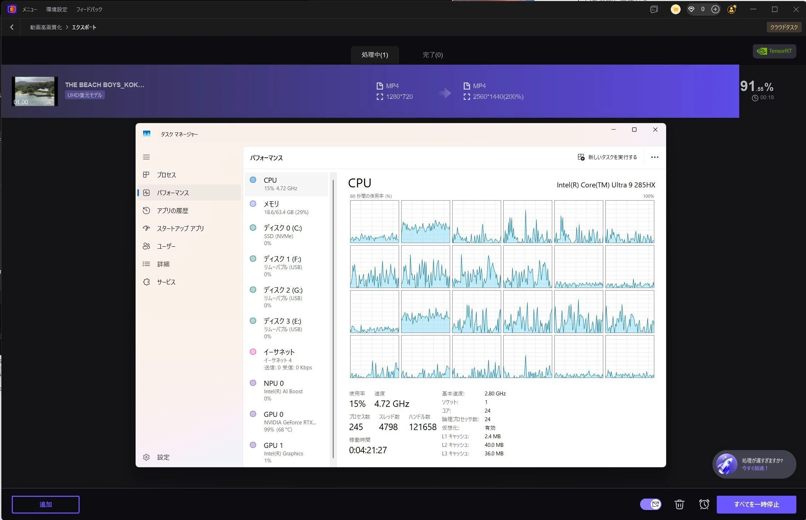Click the Intel(R) Core(TM) Ultra 9 285HX label
This screenshot has height=520, width=806.
606,185
